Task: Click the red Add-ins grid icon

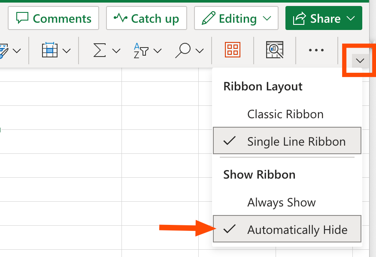Action: point(233,50)
